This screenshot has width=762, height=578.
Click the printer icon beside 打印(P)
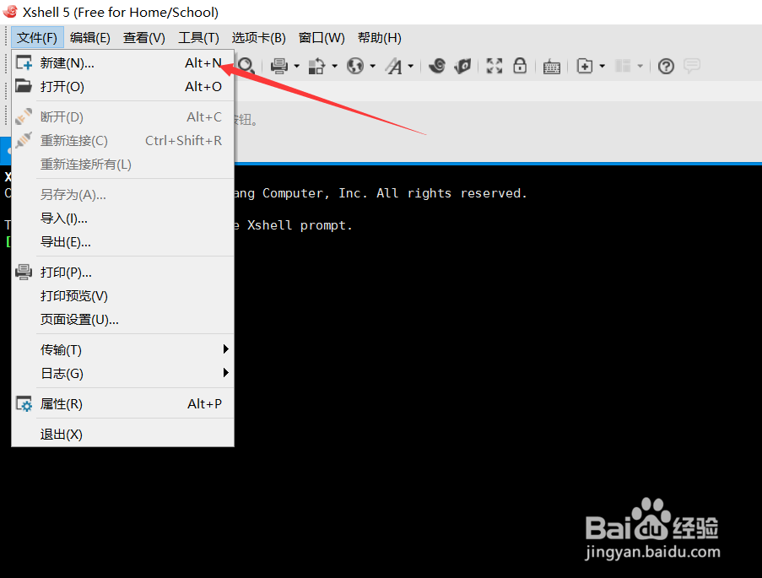click(24, 272)
